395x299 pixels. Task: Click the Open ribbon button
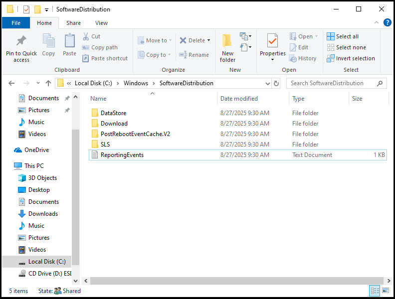click(x=303, y=36)
